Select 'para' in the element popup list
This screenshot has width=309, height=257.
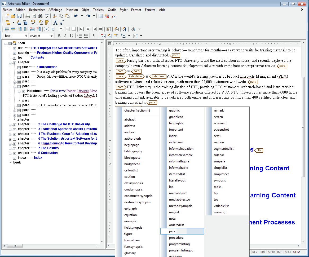[x=182, y=231]
